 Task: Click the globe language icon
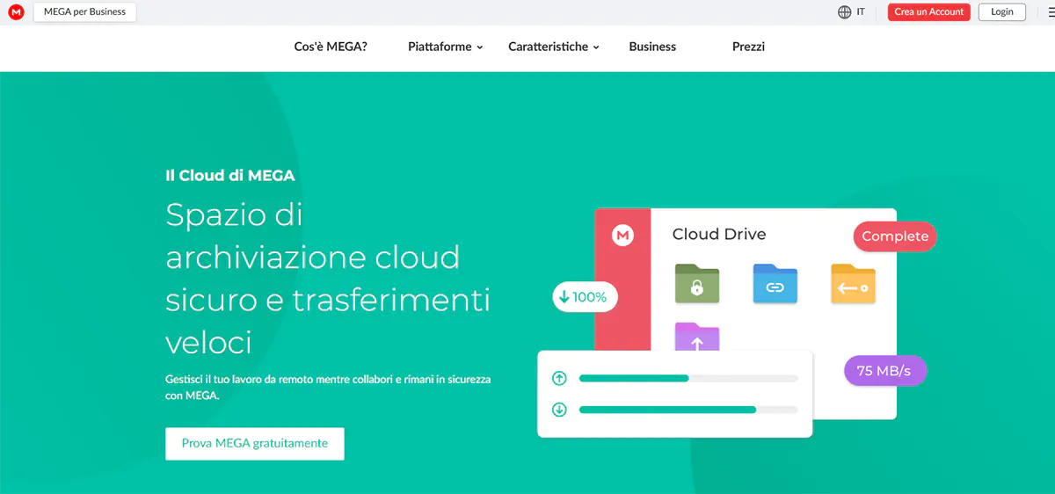click(844, 12)
